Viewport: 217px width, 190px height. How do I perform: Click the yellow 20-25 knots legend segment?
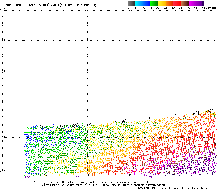(x=162, y=4)
